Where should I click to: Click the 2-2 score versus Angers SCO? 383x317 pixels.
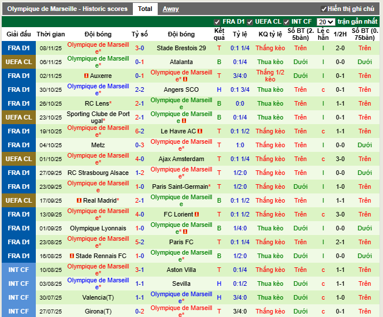pos(139,89)
